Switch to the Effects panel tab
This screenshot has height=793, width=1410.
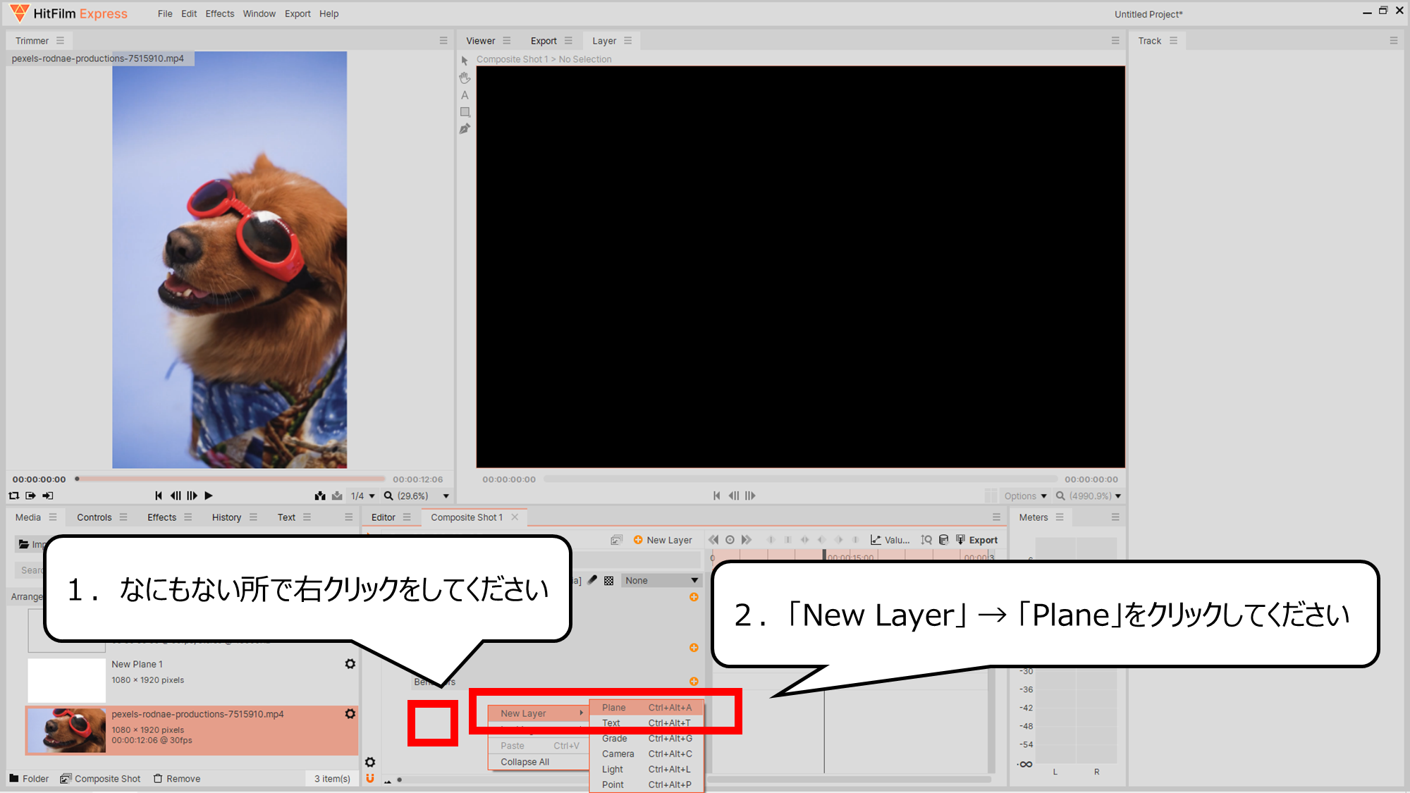[161, 517]
